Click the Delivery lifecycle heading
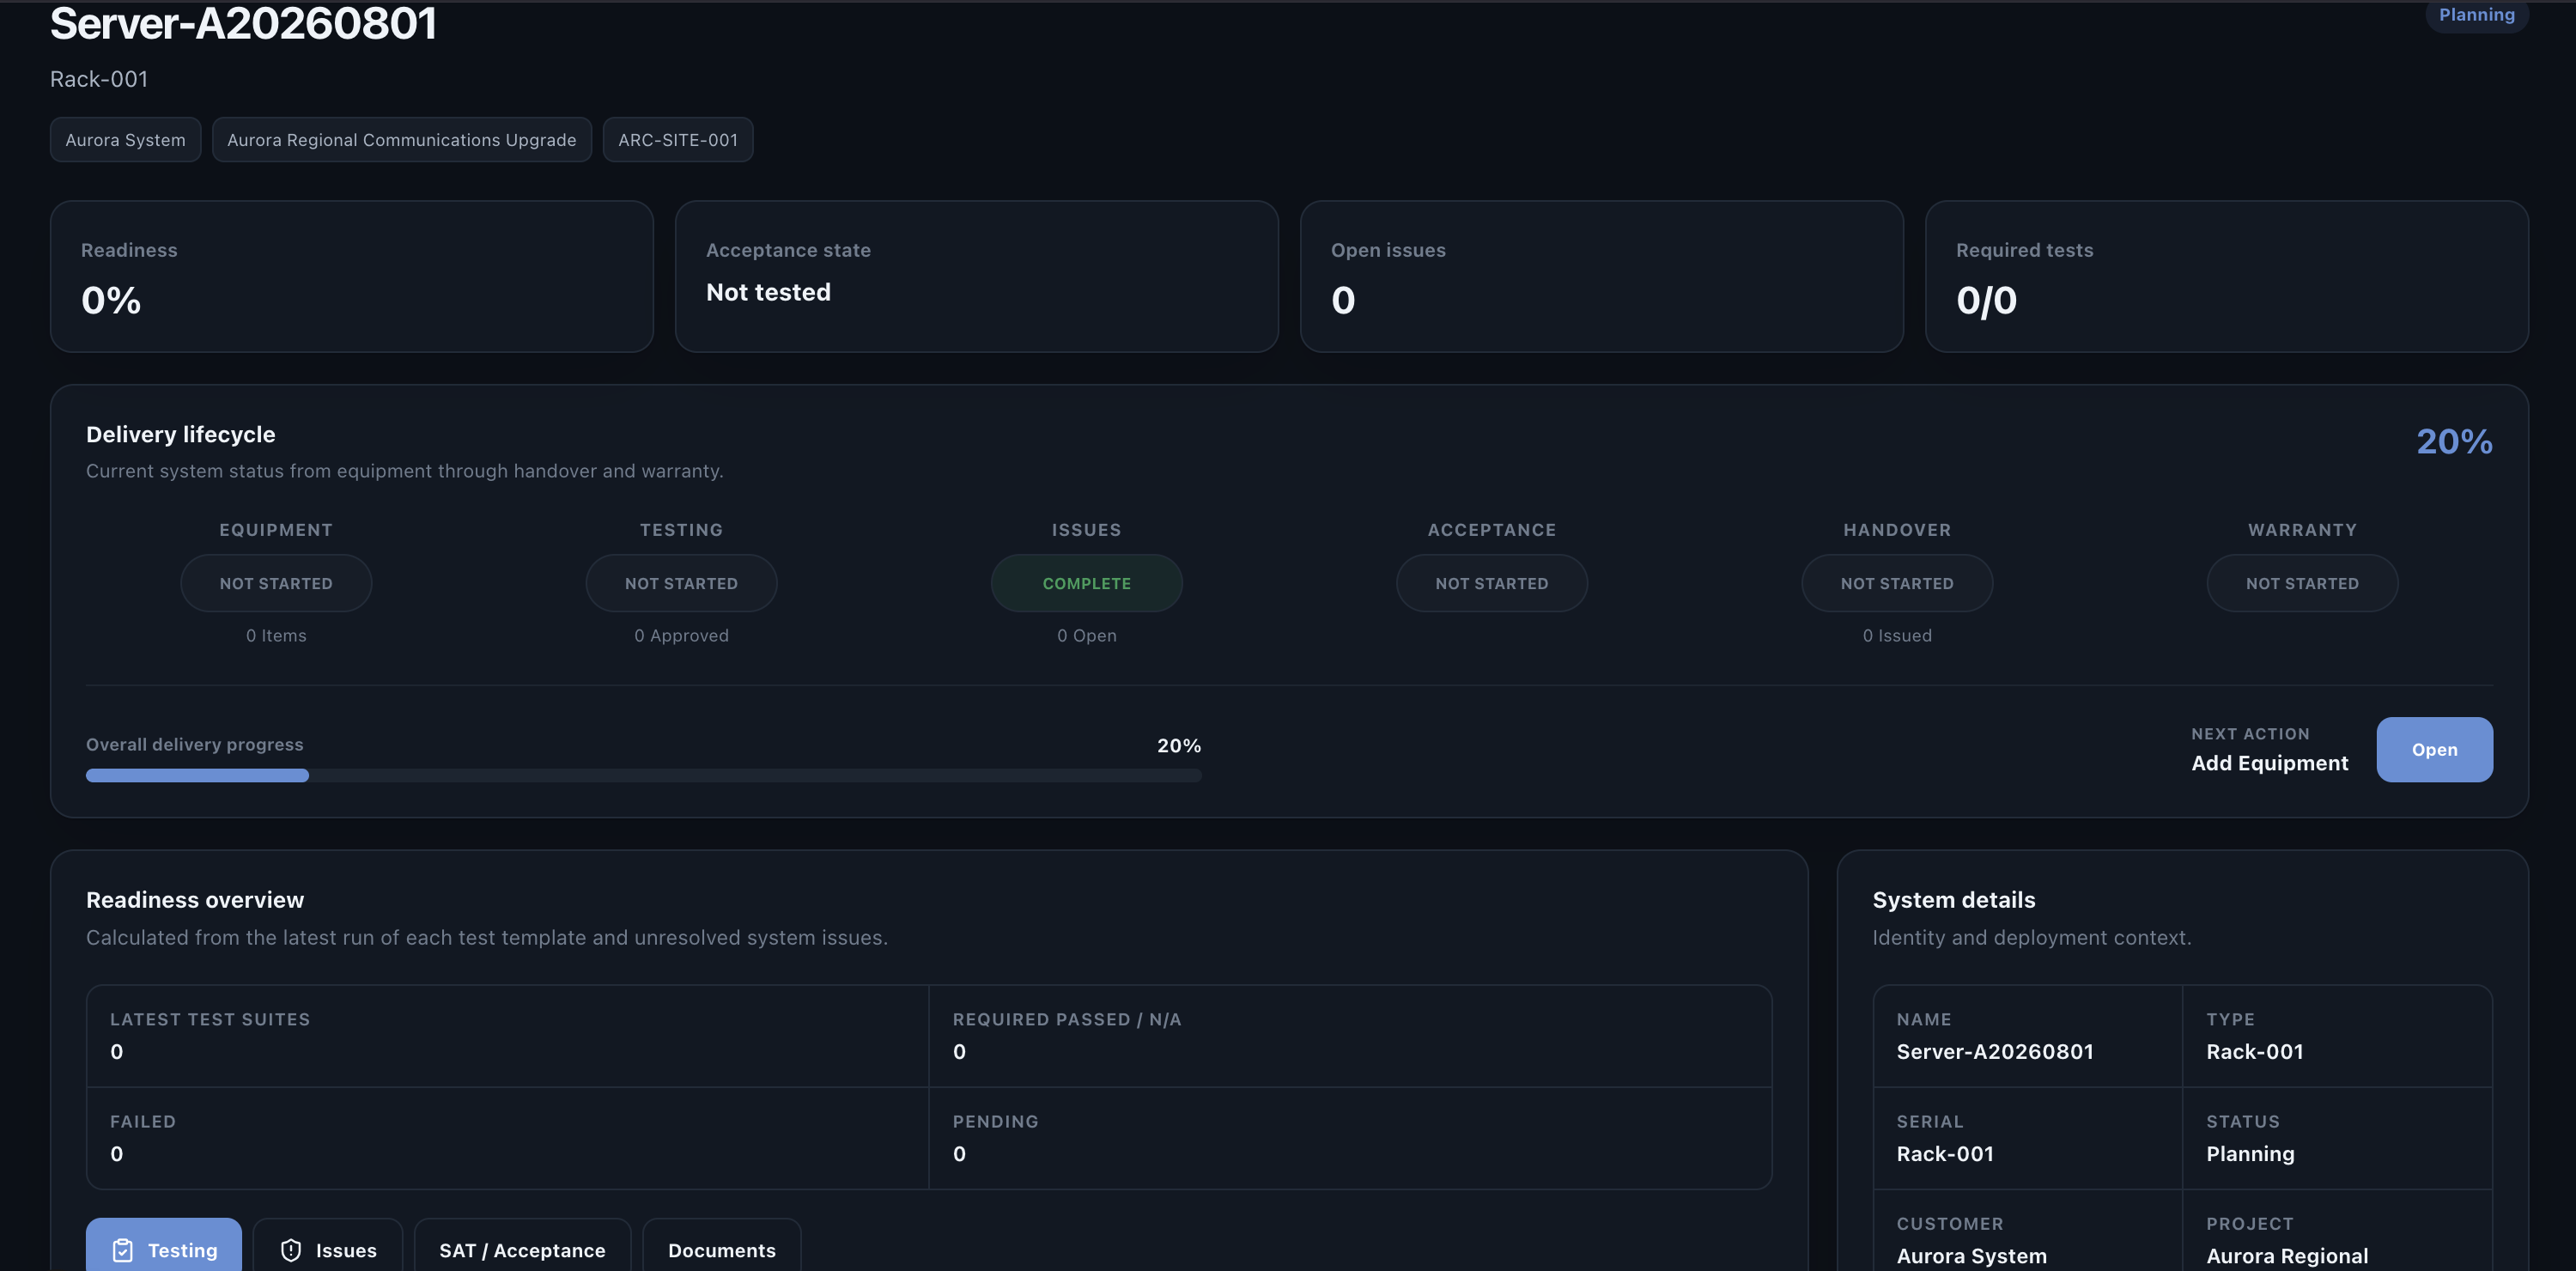The width and height of the screenshot is (2576, 1271). 181,434
